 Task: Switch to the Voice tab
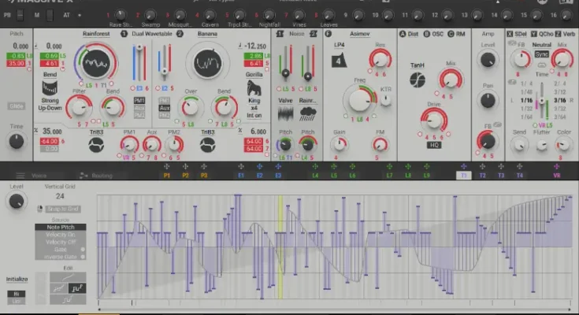click(x=39, y=176)
